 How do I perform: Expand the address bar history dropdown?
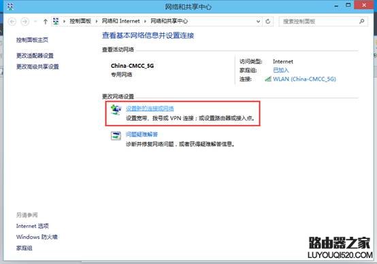tap(258, 22)
